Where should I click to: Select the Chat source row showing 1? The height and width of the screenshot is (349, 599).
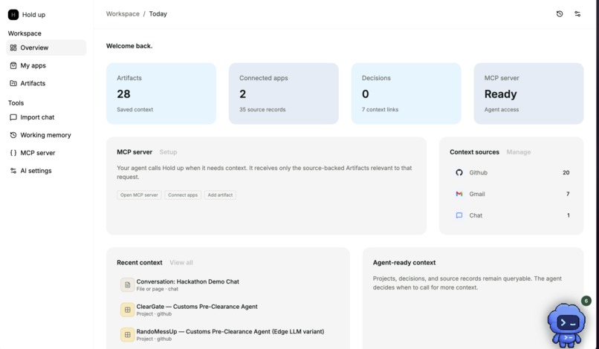pyautogui.click(x=511, y=215)
